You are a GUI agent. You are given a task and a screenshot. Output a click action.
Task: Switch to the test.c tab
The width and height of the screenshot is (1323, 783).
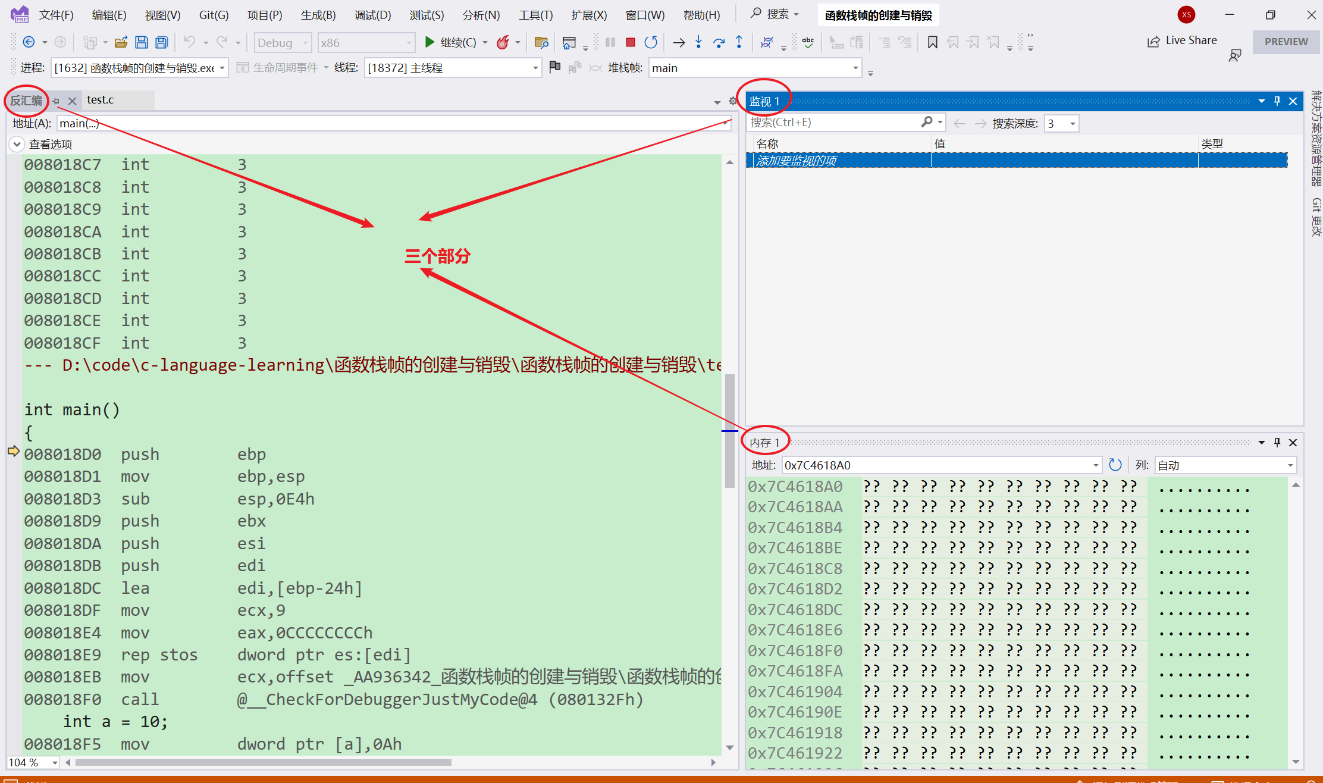(101, 100)
